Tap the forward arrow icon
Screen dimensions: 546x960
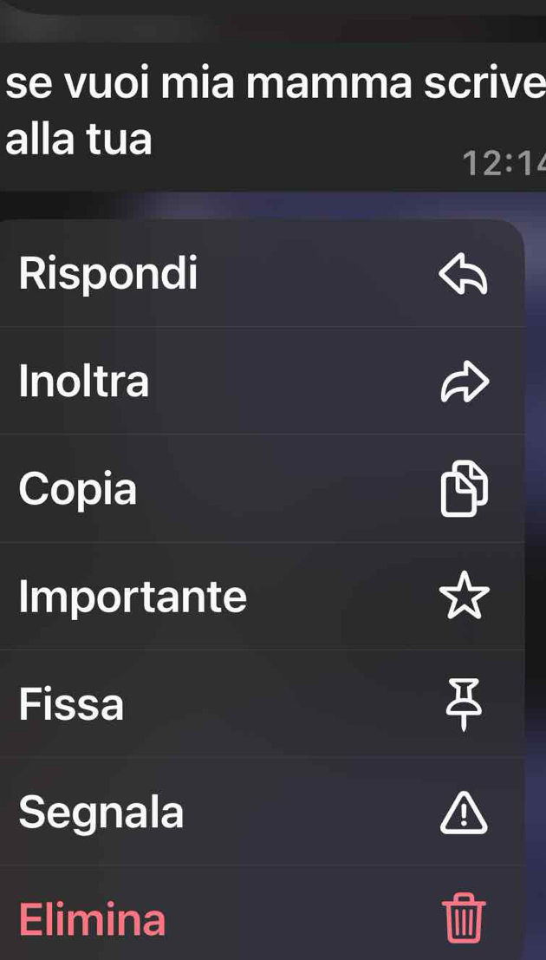[x=465, y=382]
